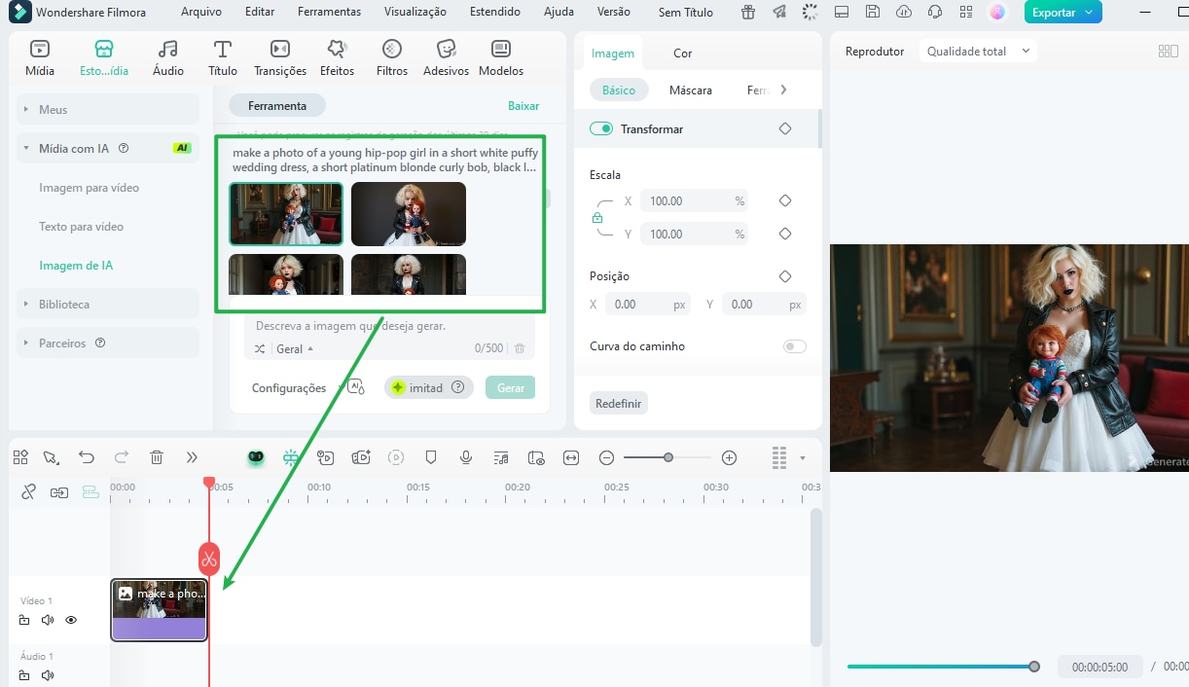Viewport: 1189px width, 687px height.
Task: Open the Adesivos stickers panel
Action: (446, 58)
